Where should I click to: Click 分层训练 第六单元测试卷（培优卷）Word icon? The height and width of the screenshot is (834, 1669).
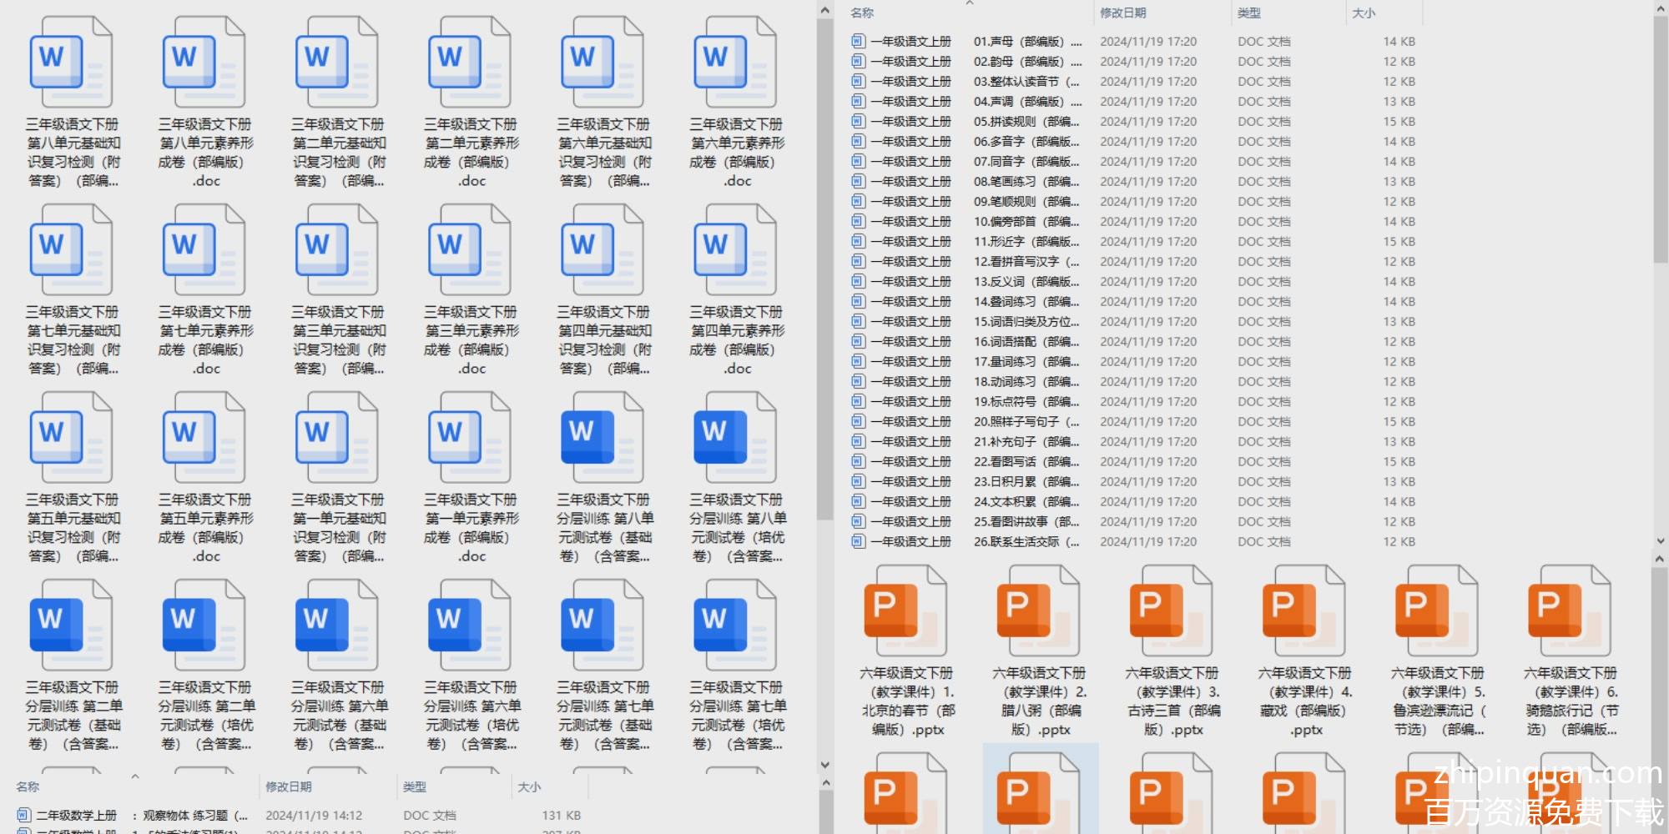(469, 625)
